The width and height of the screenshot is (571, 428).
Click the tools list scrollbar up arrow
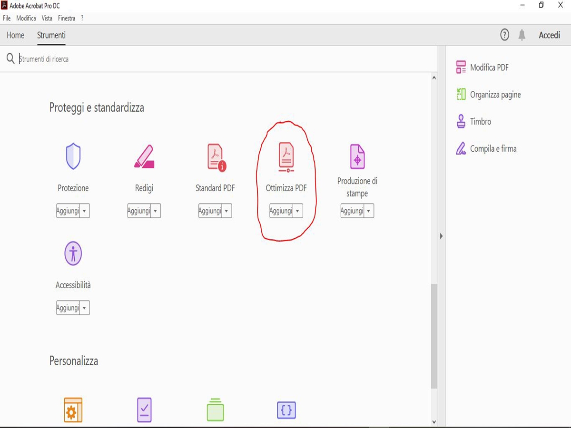tap(433, 78)
